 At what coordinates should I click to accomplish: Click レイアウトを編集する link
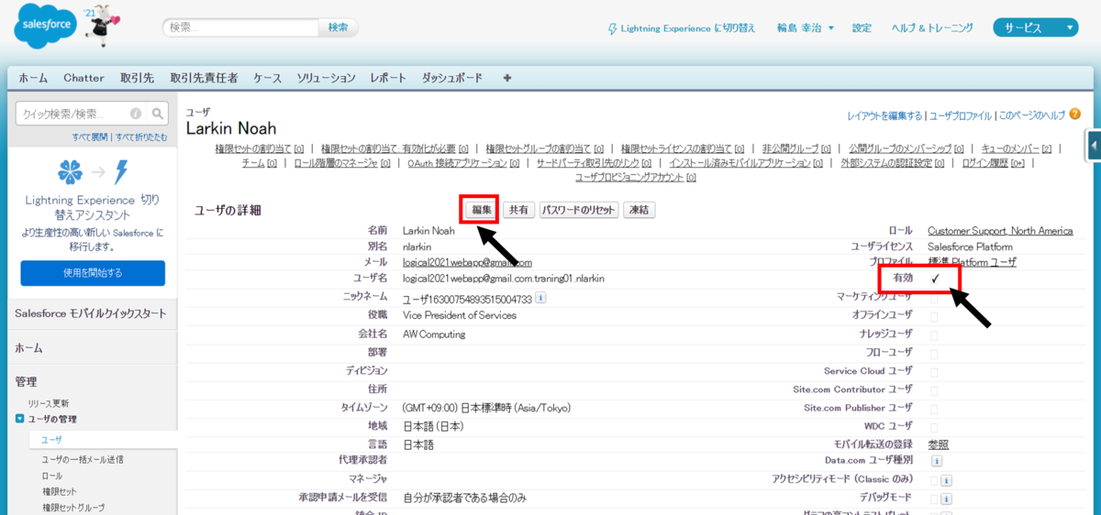[x=884, y=116]
